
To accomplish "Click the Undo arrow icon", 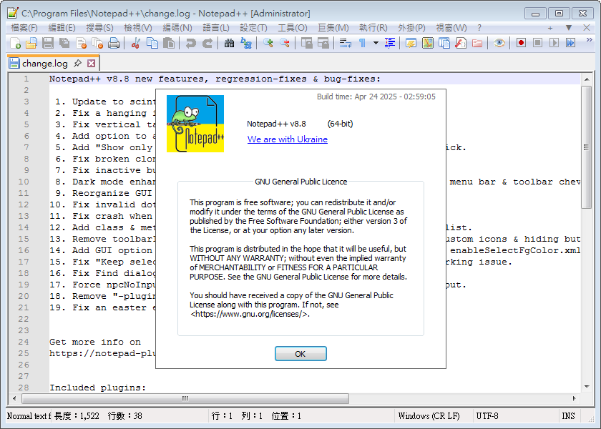I will 190,43.
